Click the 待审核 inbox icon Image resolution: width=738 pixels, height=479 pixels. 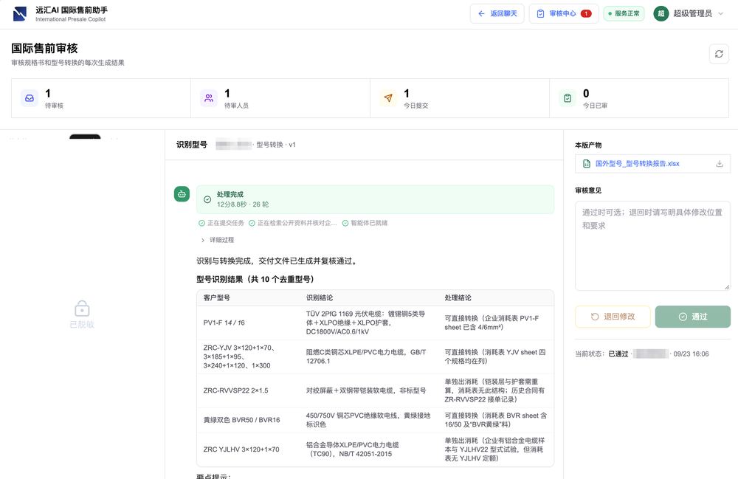30,98
